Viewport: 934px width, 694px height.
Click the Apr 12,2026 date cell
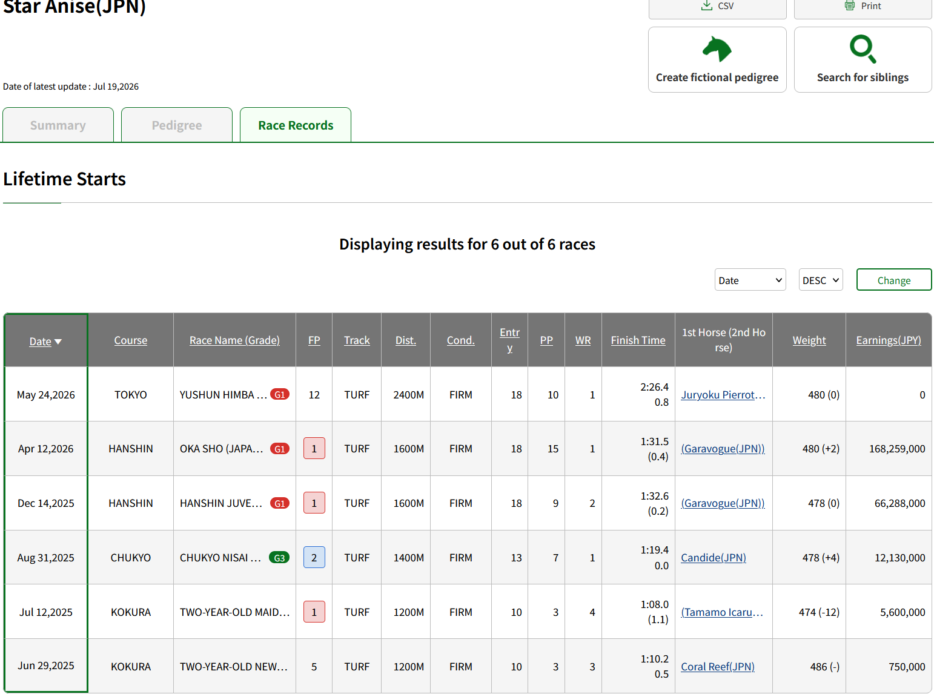tap(46, 448)
